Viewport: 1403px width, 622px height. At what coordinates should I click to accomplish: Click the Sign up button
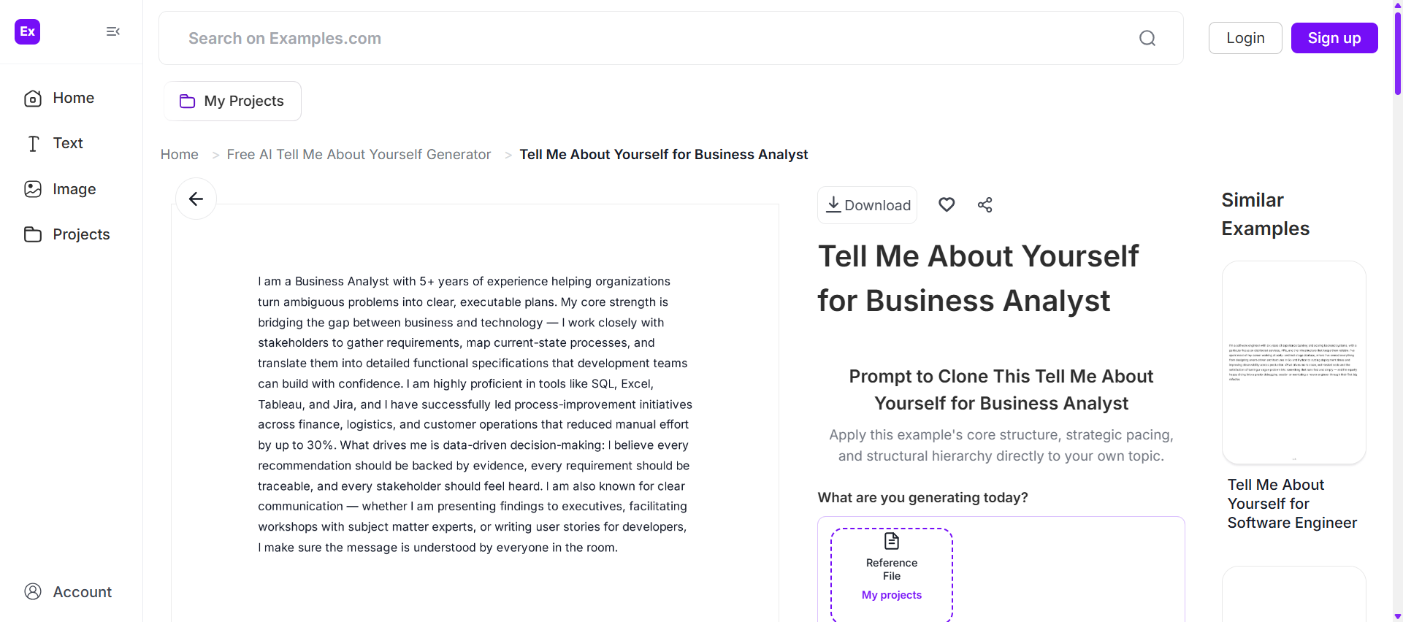tap(1334, 38)
